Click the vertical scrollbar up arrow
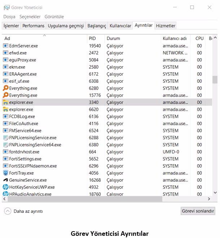Image resolution: width=220 pixels, height=238 pixels. click(x=215, y=38)
